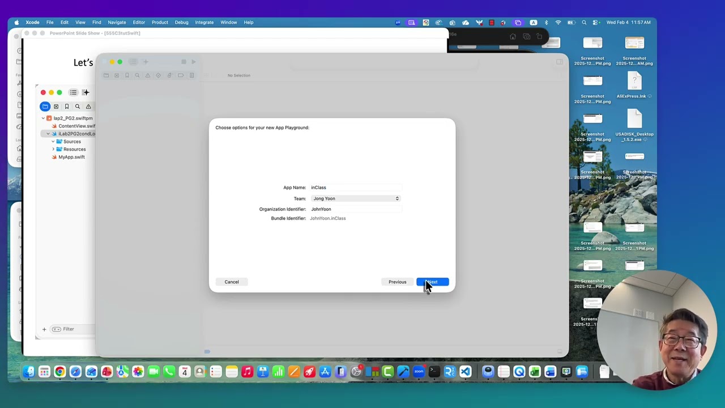The width and height of the screenshot is (725, 408).
Task: Open Google Chrome from the Dock
Action: pos(59,372)
